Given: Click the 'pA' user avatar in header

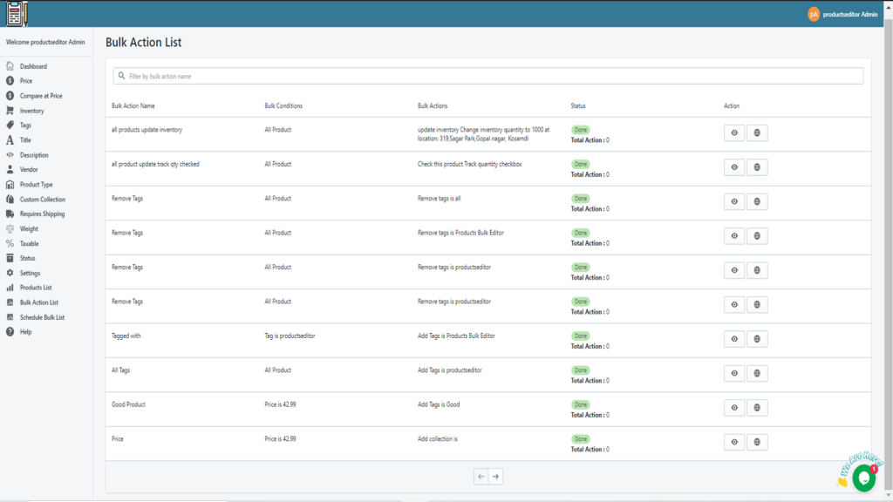Looking at the screenshot, I should pos(814,14).
